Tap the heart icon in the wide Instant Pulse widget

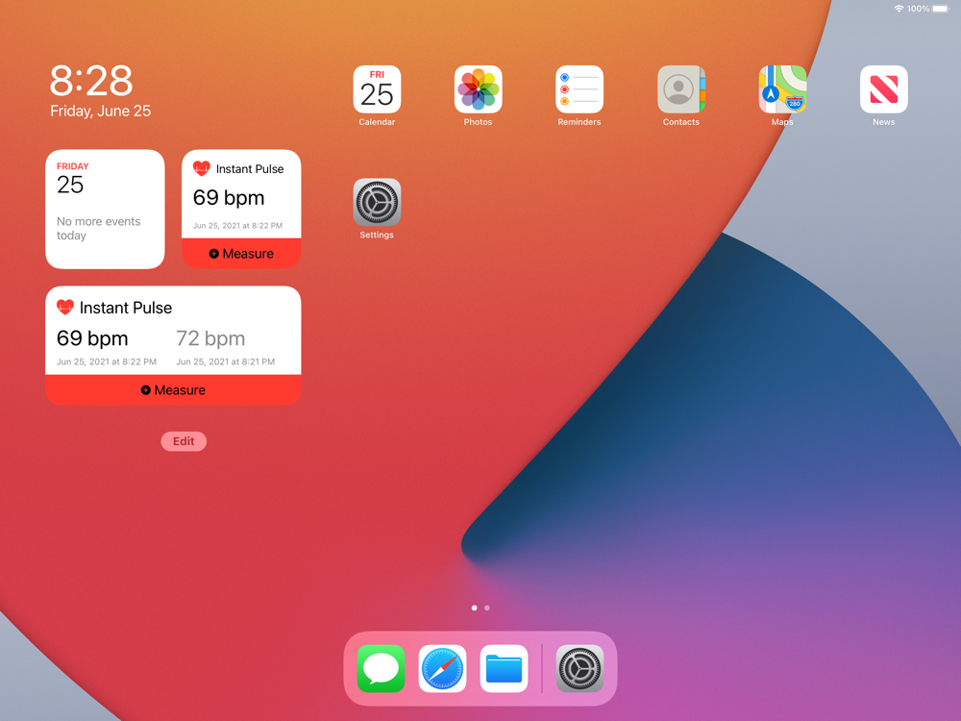pyautogui.click(x=65, y=307)
